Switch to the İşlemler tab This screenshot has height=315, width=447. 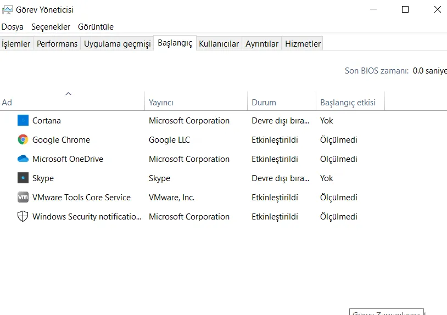(16, 43)
